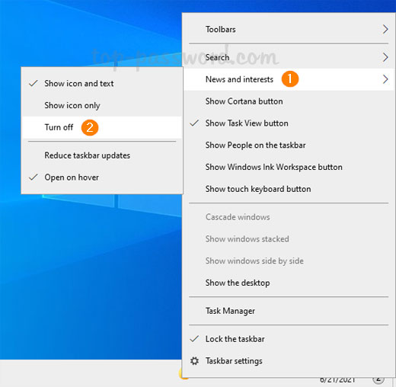This screenshot has width=396, height=387.
Task: Expand the Toolbars submenu arrow
Action: [x=385, y=29]
